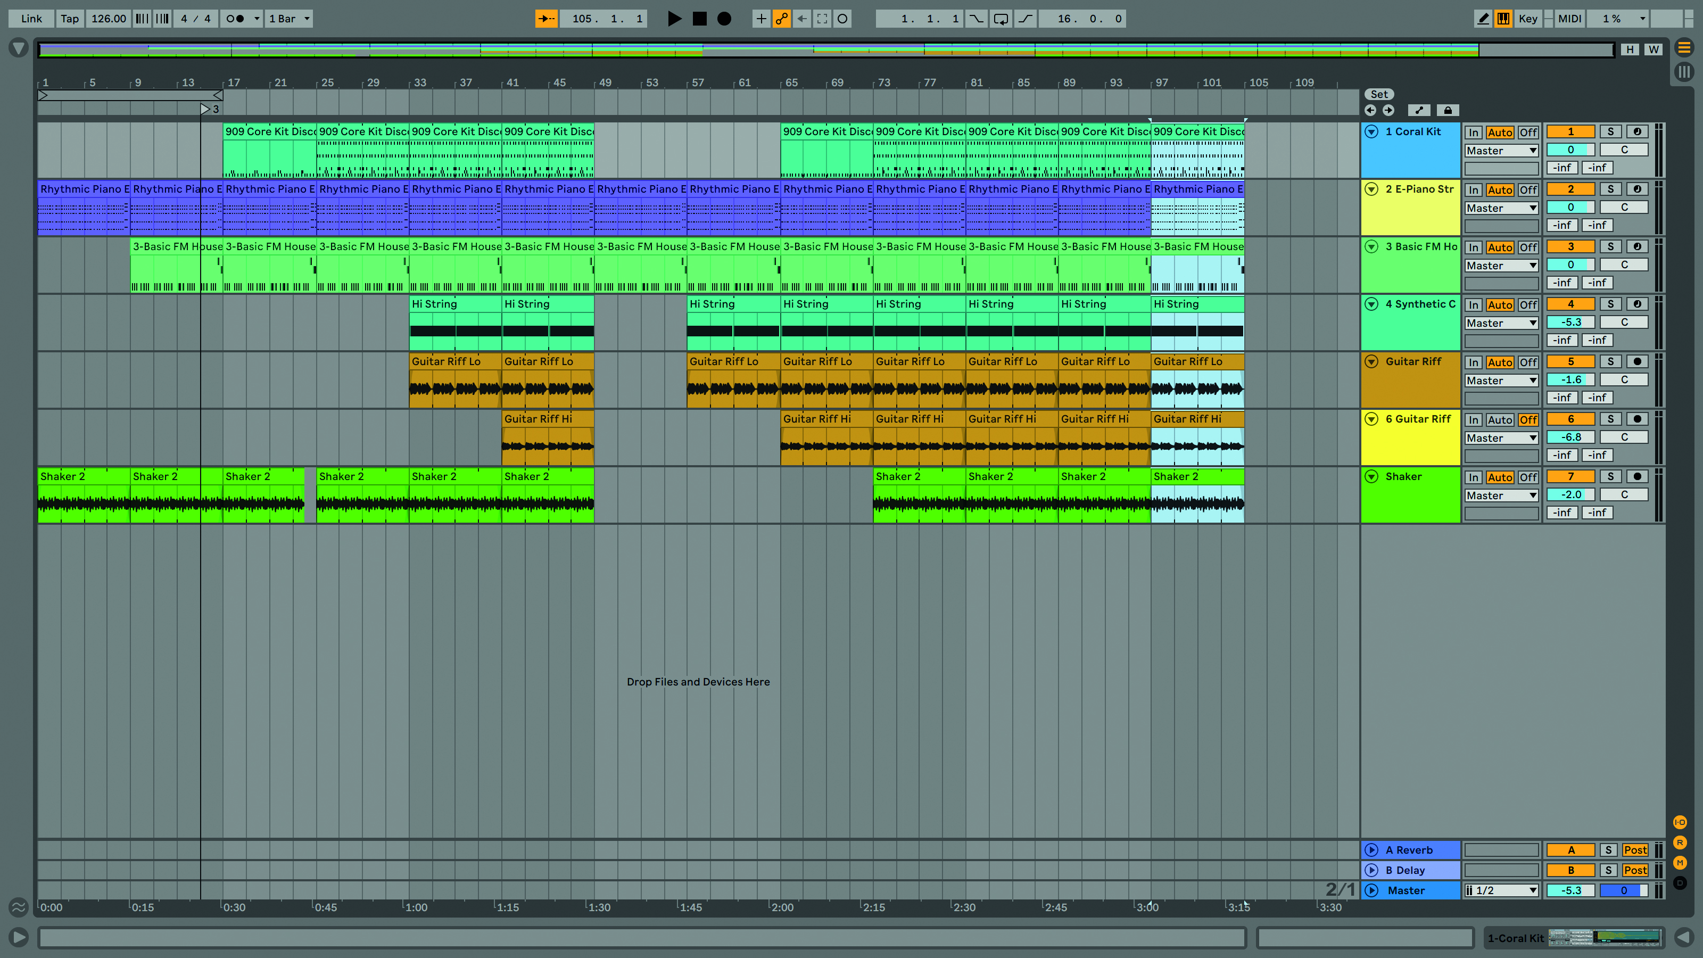Click the Re-enable Automation arrow icon
The width and height of the screenshot is (1703, 958).
[802, 19]
